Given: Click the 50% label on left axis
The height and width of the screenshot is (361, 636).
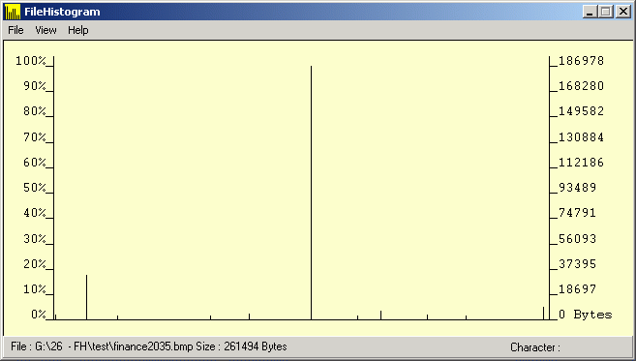Looking at the screenshot, I should pyautogui.click(x=35, y=188).
